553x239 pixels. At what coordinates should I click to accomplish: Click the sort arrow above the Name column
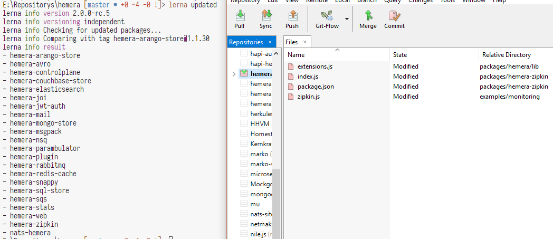click(x=337, y=50)
